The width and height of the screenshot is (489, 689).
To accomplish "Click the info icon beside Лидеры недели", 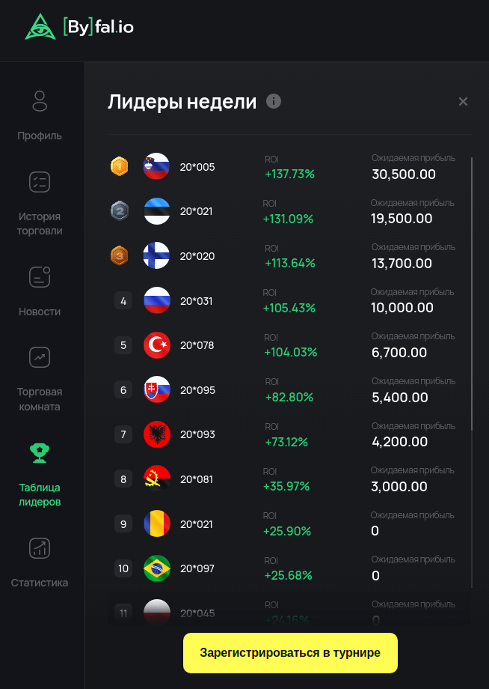I will coord(274,101).
